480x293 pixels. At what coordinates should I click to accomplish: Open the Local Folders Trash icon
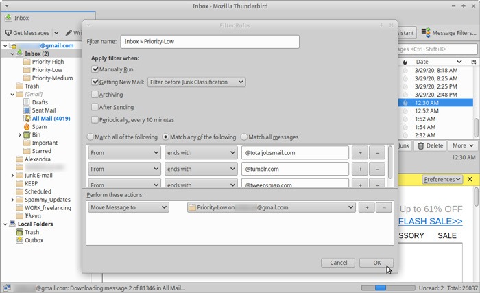tap(20, 232)
